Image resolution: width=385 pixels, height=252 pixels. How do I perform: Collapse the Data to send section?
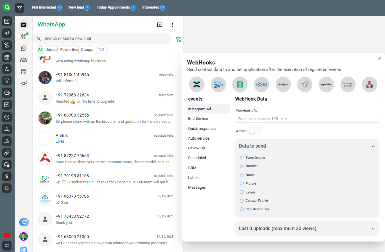(x=373, y=146)
